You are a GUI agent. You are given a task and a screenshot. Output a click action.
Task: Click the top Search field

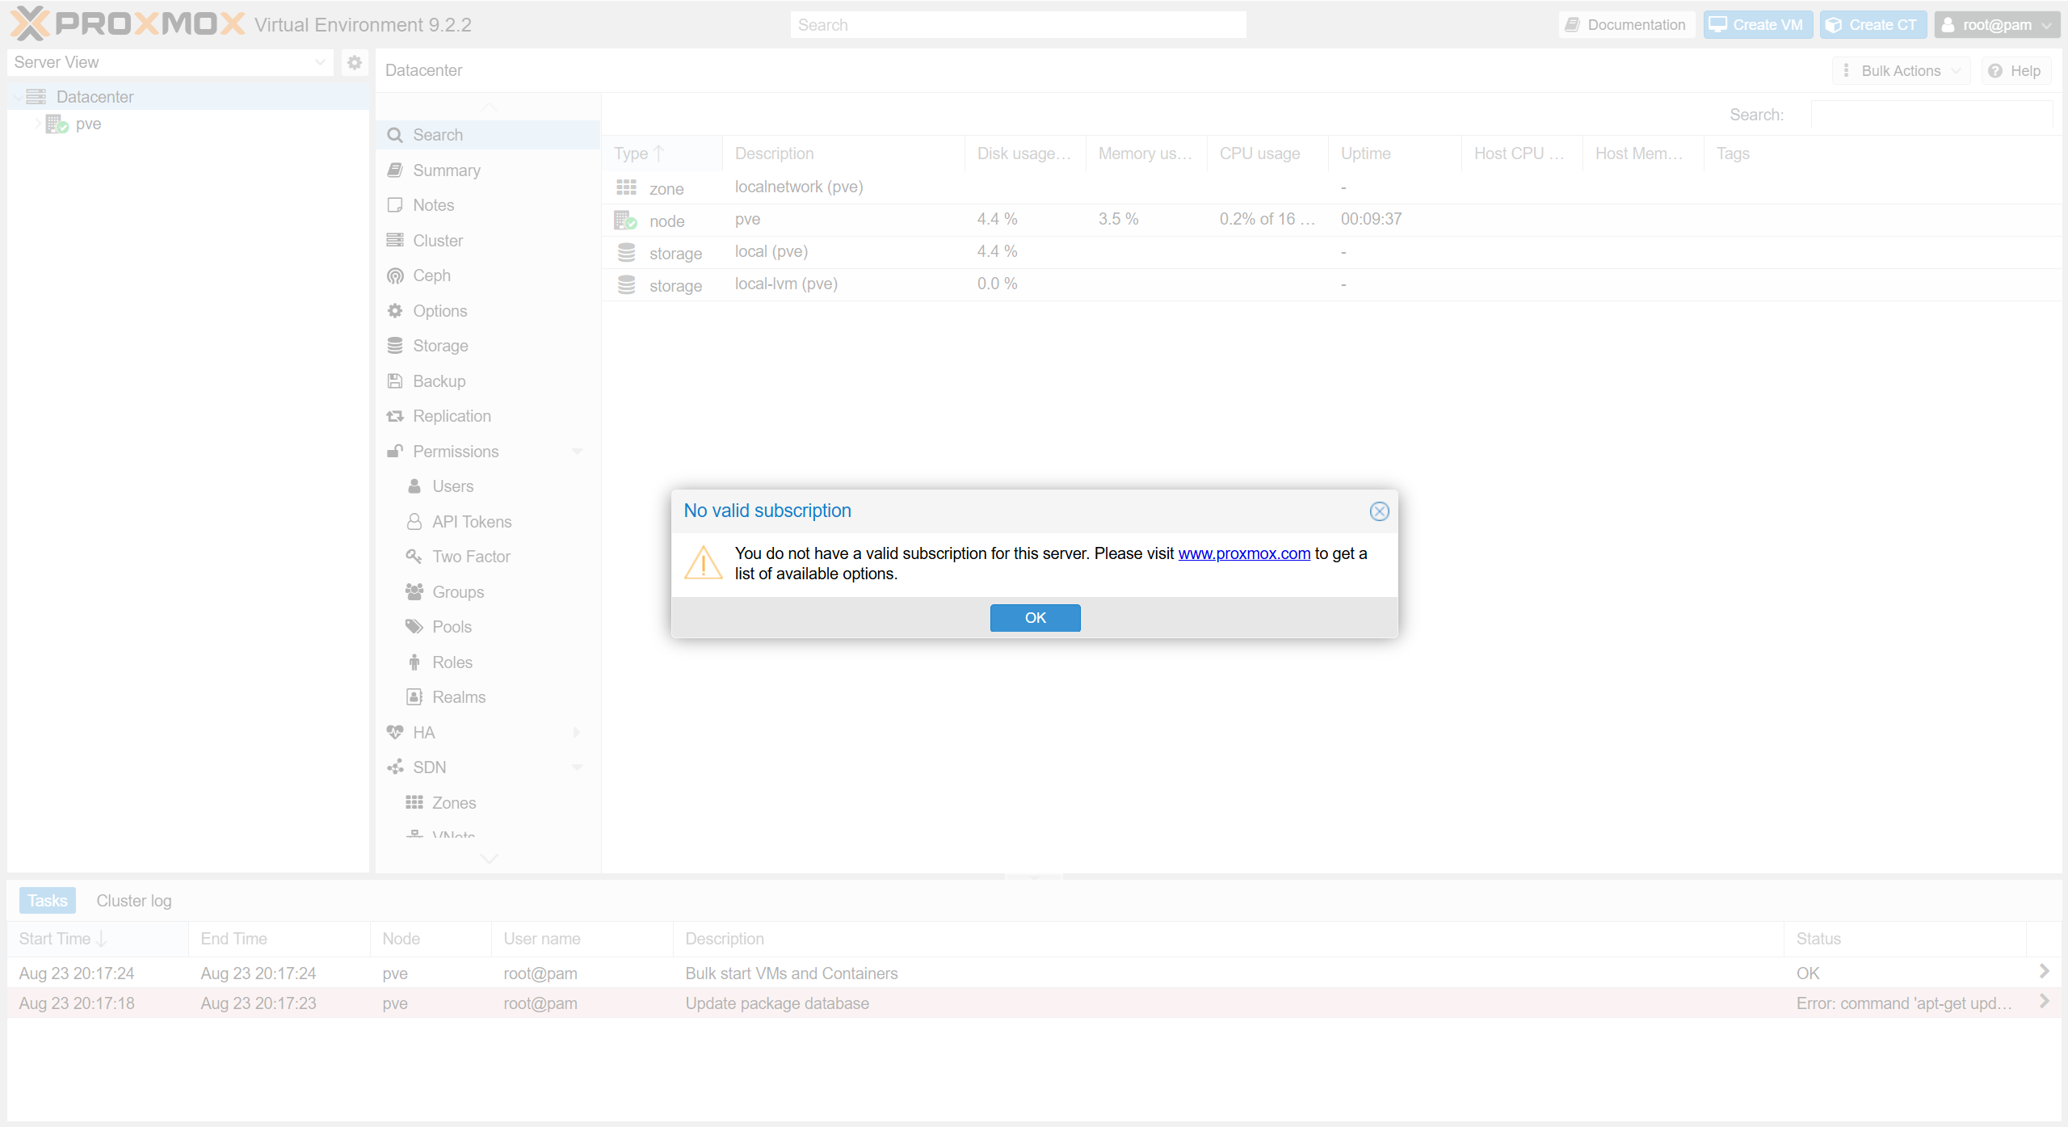(1018, 25)
